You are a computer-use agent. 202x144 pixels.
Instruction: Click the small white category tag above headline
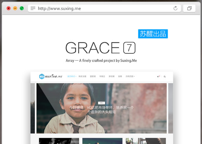click(x=101, y=103)
